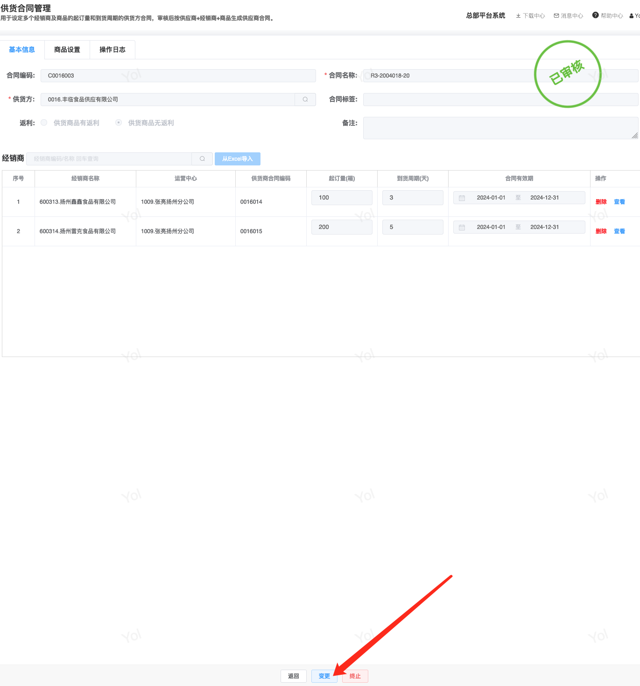Click the 备注 text area

click(501, 128)
